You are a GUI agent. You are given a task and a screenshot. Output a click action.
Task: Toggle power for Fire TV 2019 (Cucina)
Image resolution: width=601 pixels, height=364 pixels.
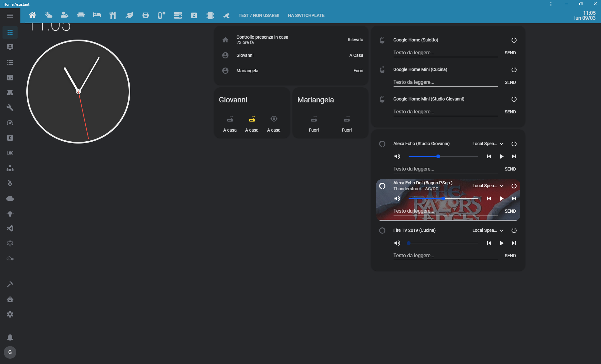click(x=514, y=230)
